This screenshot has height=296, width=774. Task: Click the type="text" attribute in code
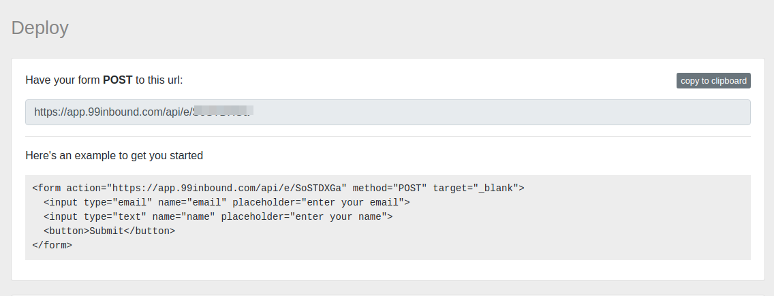(115, 216)
